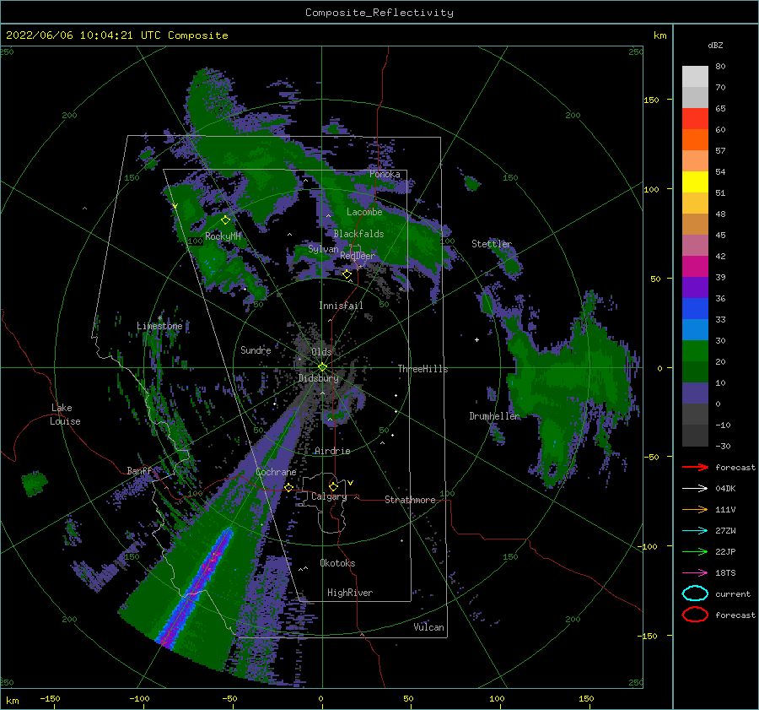Screen dimensions: 759x710
Task: Click the yellow diamond marker below Cochrane
Action: click(x=288, y=487)
